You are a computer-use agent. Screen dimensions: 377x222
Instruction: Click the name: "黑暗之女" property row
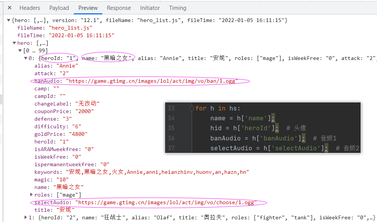[x=59, y=187]
